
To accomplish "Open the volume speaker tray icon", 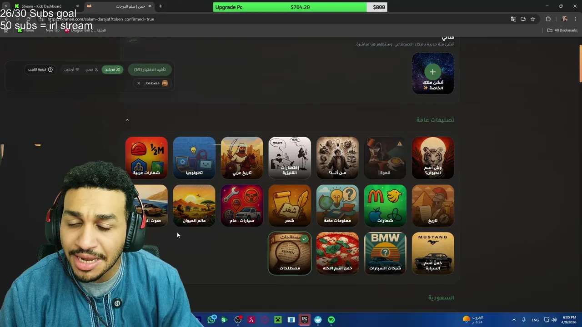I will point(554,320).
